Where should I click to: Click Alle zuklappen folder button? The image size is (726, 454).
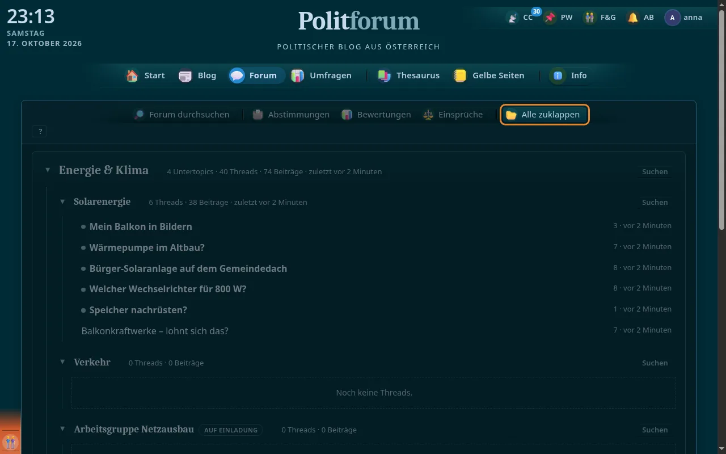point(544,115)
